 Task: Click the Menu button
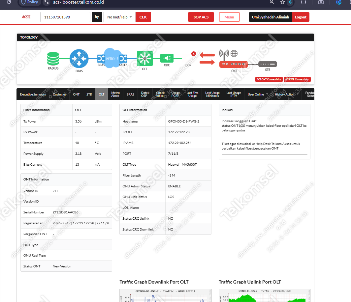229,17
